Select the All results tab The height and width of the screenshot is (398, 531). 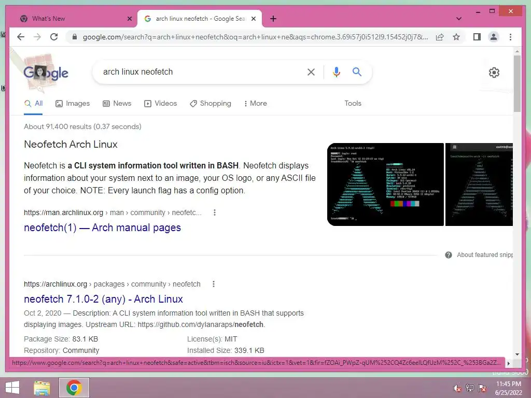click(33, 103)
